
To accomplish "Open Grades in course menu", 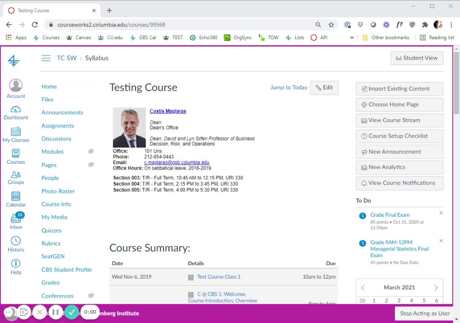I will pyautogui.click(x=50, y=283).
